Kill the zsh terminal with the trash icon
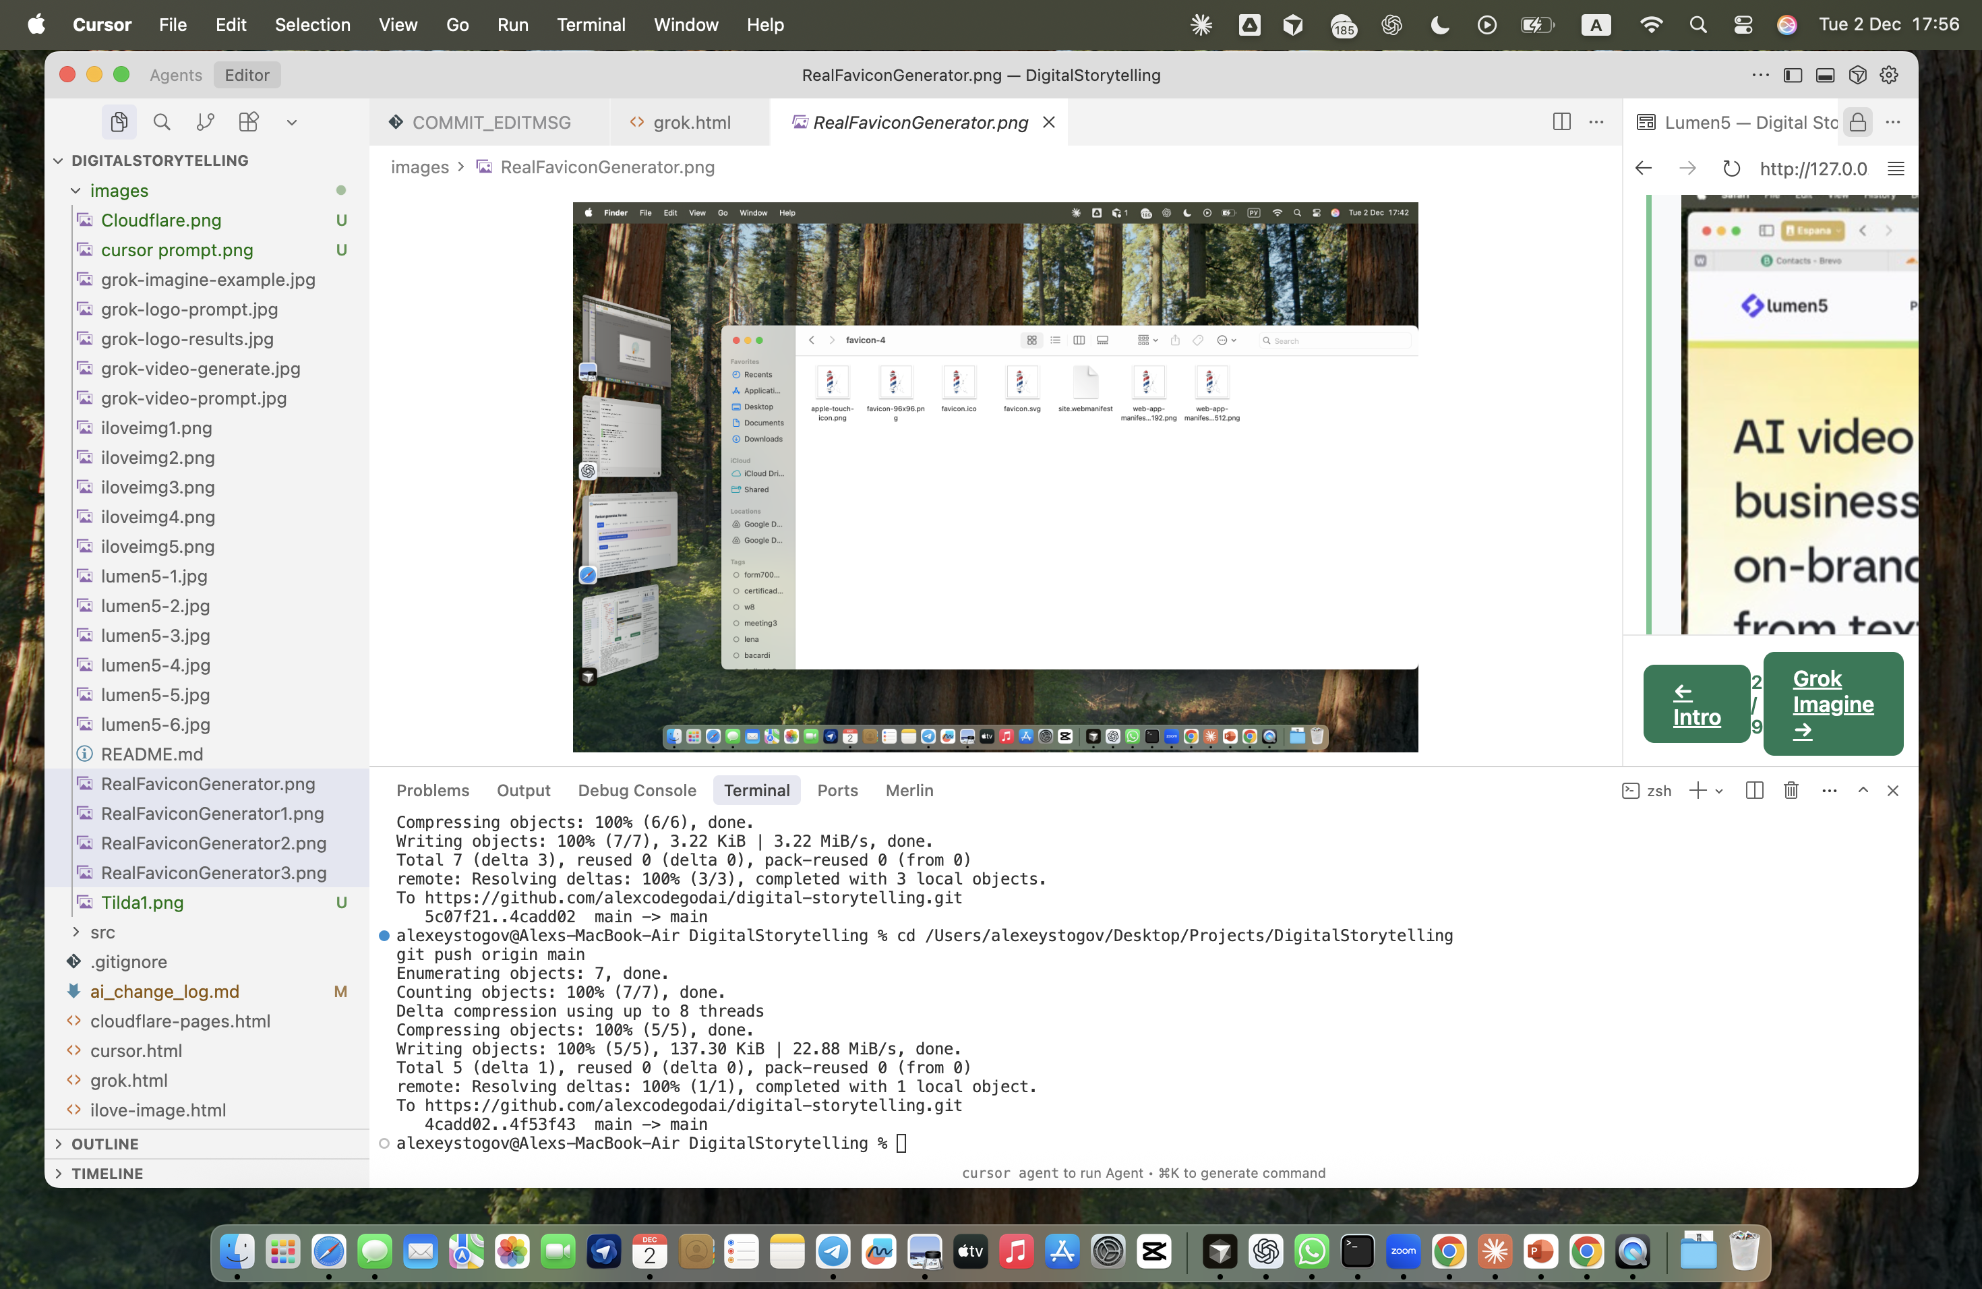Image resolution: width=1982 pixels, height=1289 pixels. 1791,790
